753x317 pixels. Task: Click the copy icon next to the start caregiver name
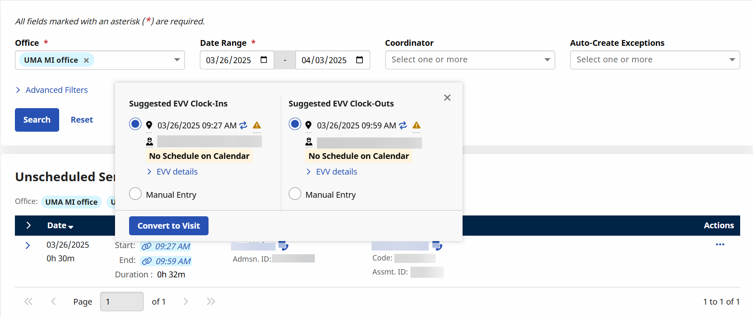point(284,246)
